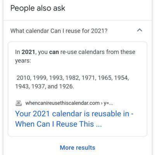Click the year 1954 in the list
The height and width of the screenshot is (155, 155).
click(x=121, y=78)
